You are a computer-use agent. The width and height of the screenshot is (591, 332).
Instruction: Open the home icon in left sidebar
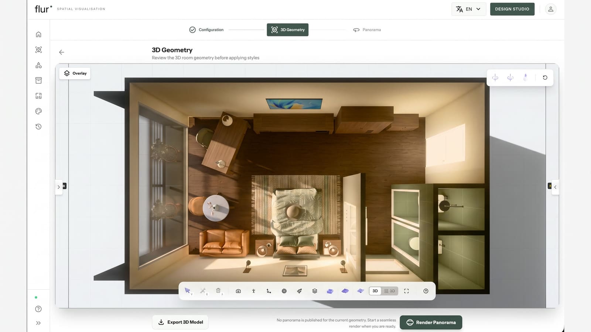pyautogui.click(x=38, y=34)
